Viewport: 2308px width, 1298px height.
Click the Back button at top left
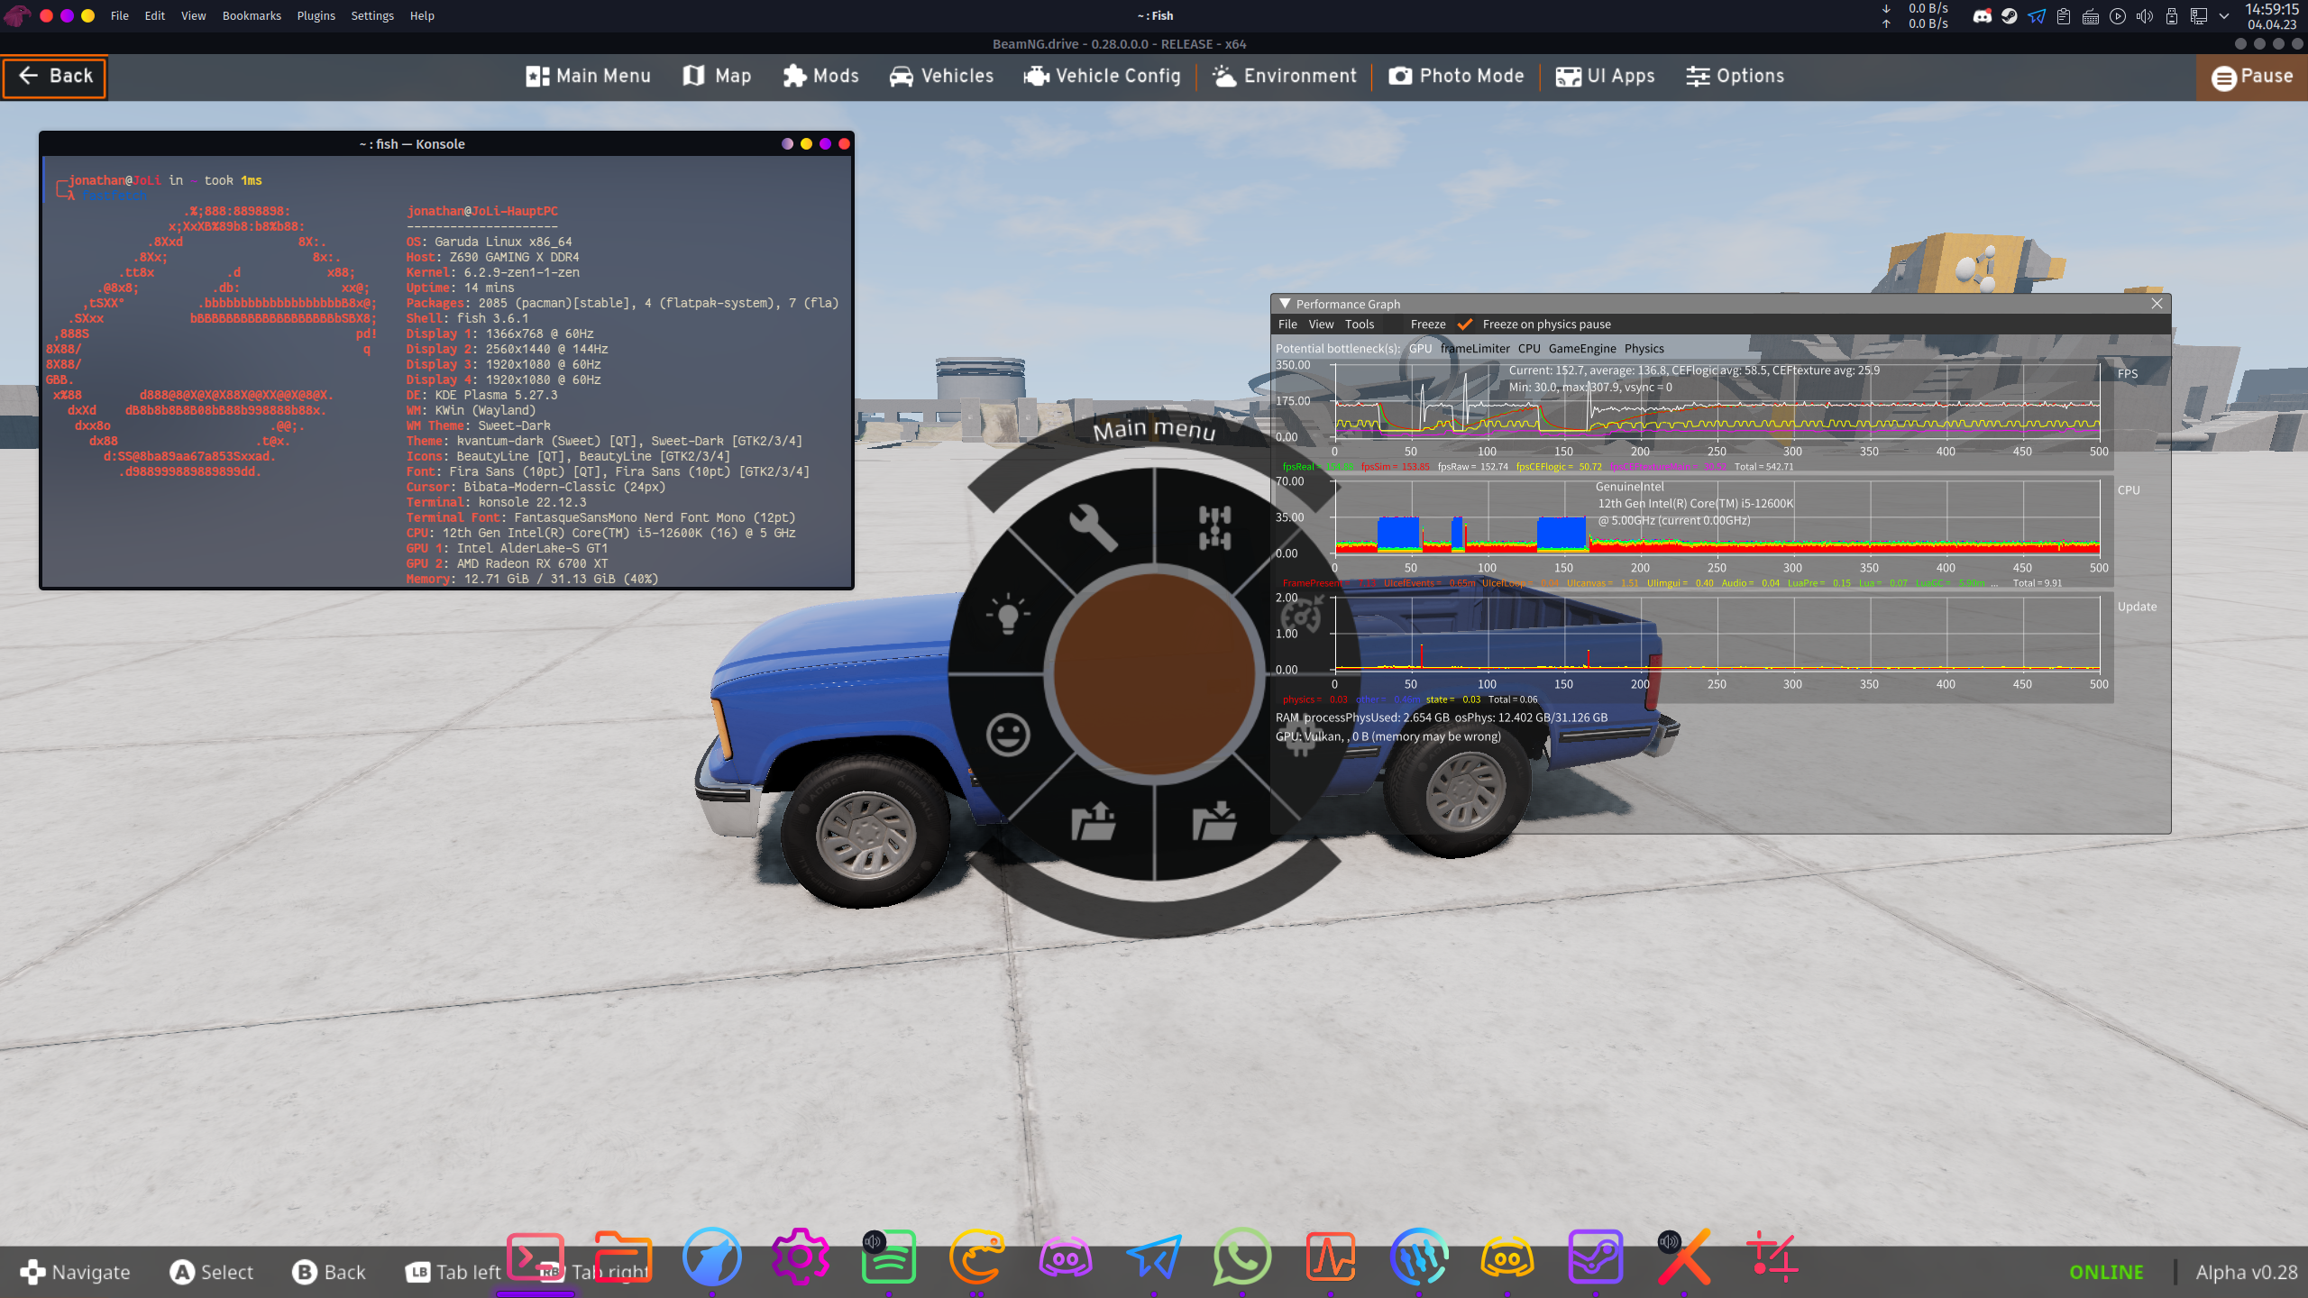click(x=56, y=77)
